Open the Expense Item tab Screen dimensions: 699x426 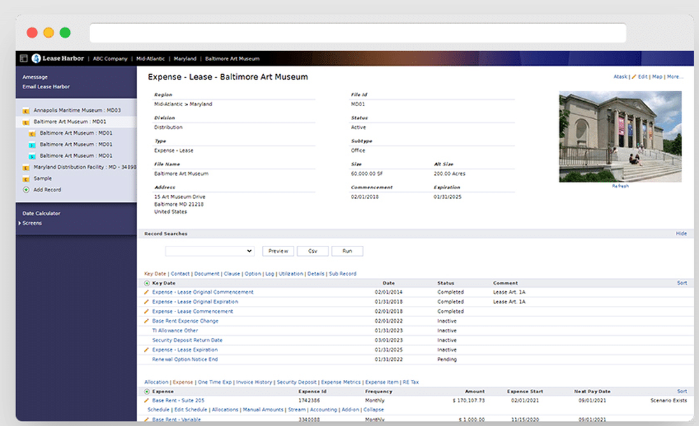pos(382,382)
